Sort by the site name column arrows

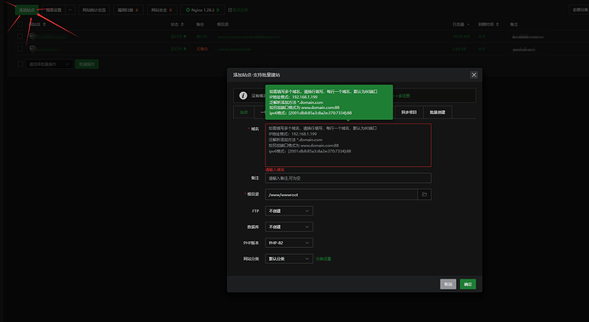tap(44, 25)
